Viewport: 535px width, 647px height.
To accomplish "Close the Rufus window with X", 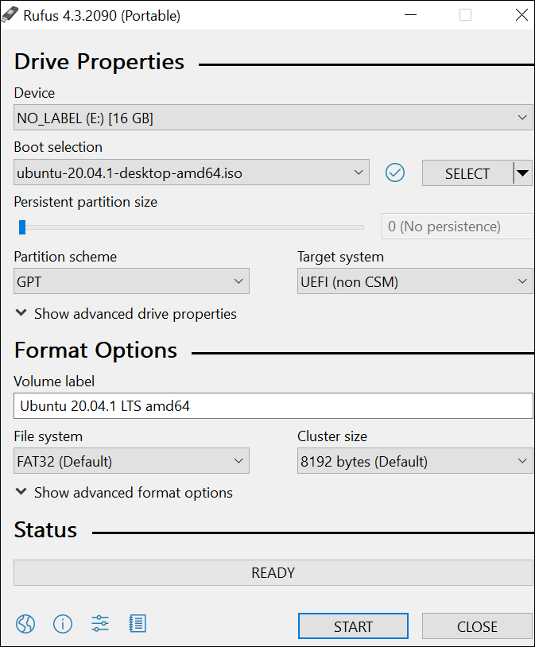I will (x=521, y=15).
